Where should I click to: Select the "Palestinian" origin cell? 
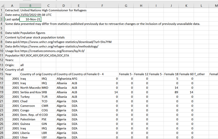click(x=30, y=119)
